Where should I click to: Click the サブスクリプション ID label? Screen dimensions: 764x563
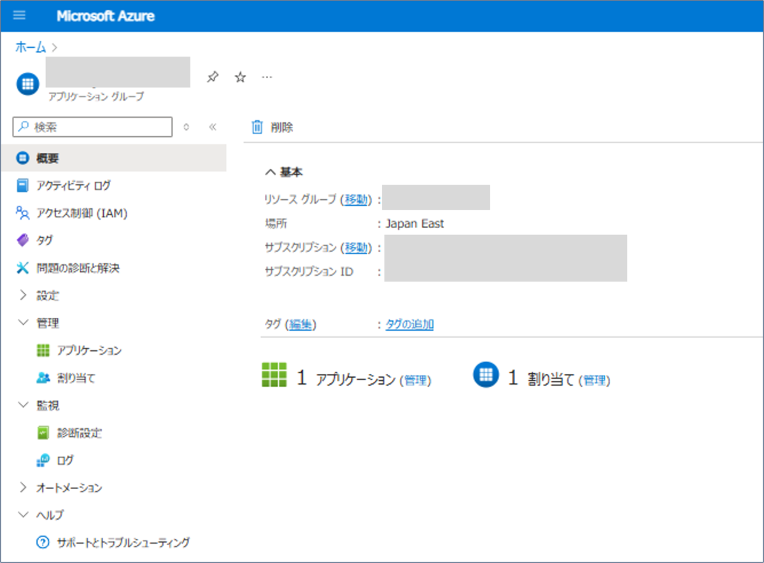[x=309, y=271]
